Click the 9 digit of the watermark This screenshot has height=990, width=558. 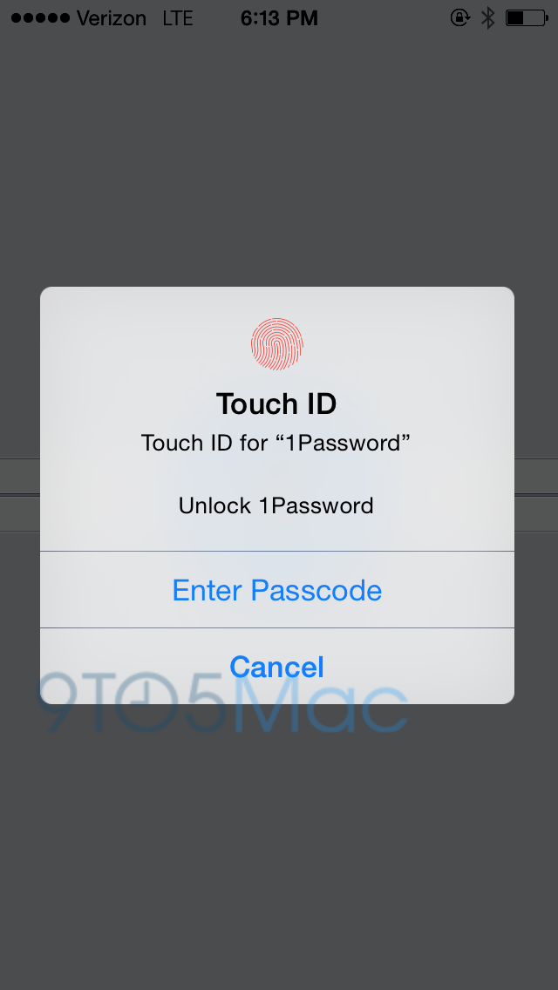57,701
